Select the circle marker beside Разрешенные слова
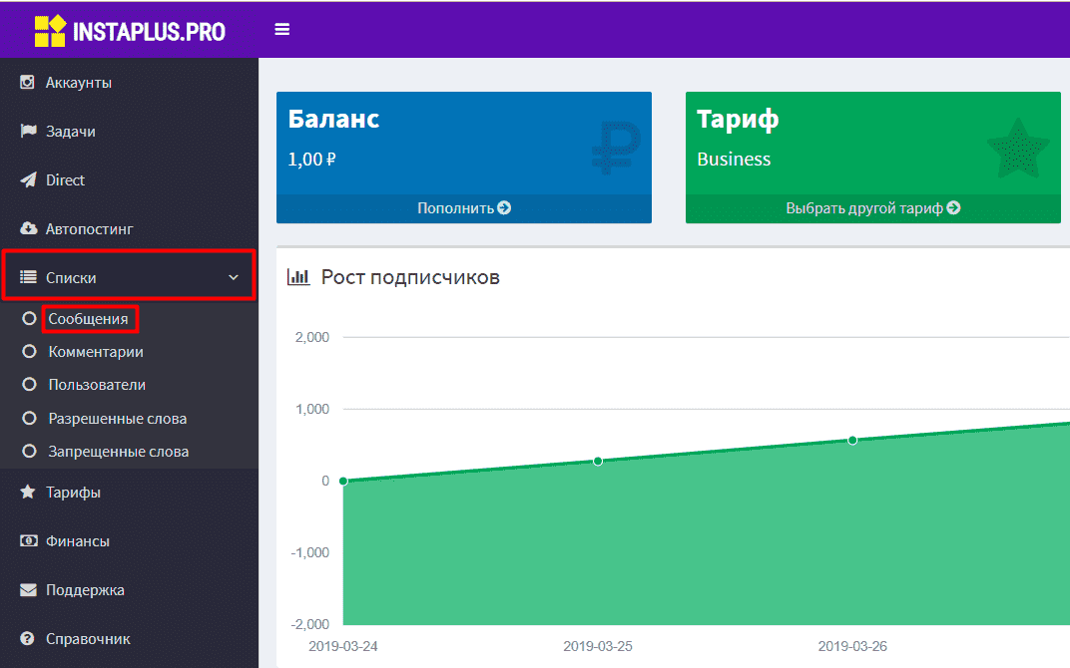Viewport: 1070px width, 668px height. point(29,418)
